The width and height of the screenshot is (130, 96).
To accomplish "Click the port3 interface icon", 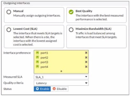I will [37, 62].
